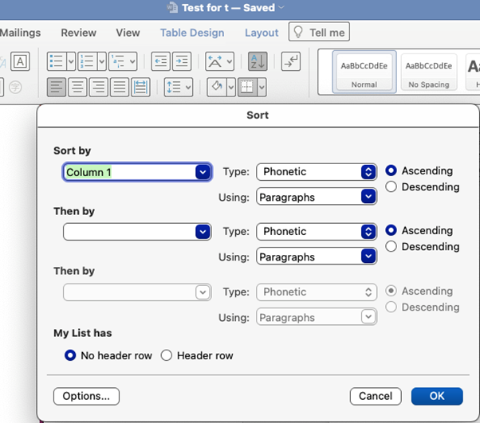Click the Borders icon
Screen dimensions: 480x423
tap(247, 87)
